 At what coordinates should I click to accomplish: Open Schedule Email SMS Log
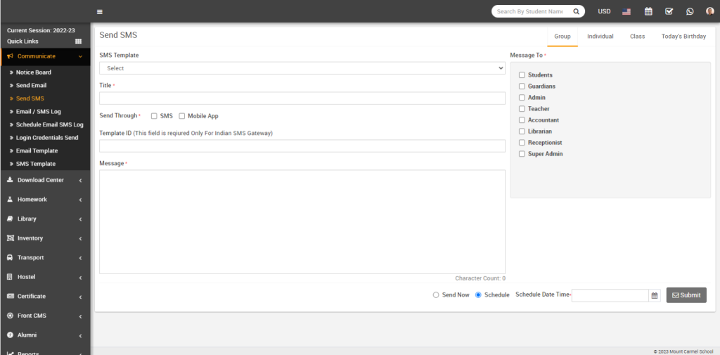[50, 124]
